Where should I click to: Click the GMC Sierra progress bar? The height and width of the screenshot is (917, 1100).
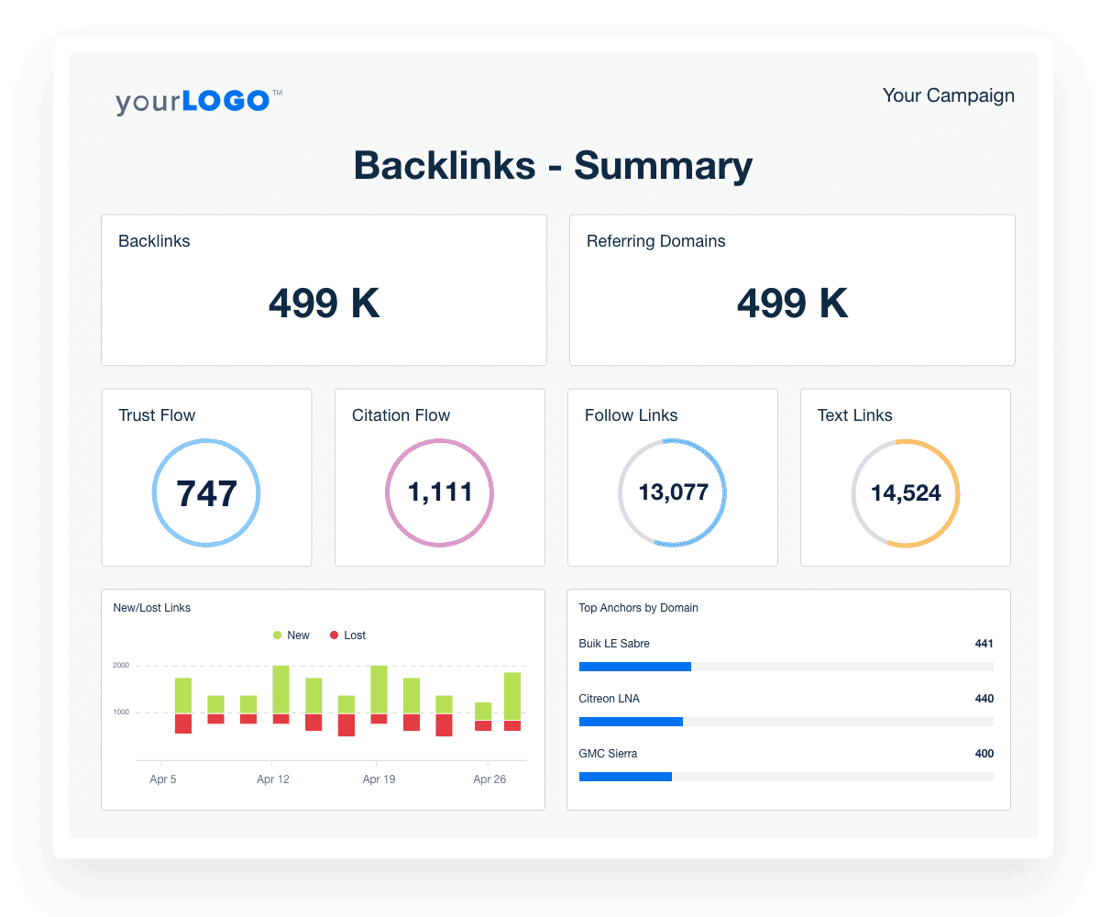[786, 777]
